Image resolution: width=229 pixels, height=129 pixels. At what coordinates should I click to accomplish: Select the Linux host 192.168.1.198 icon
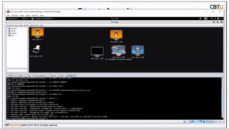(x=116, y=35)
